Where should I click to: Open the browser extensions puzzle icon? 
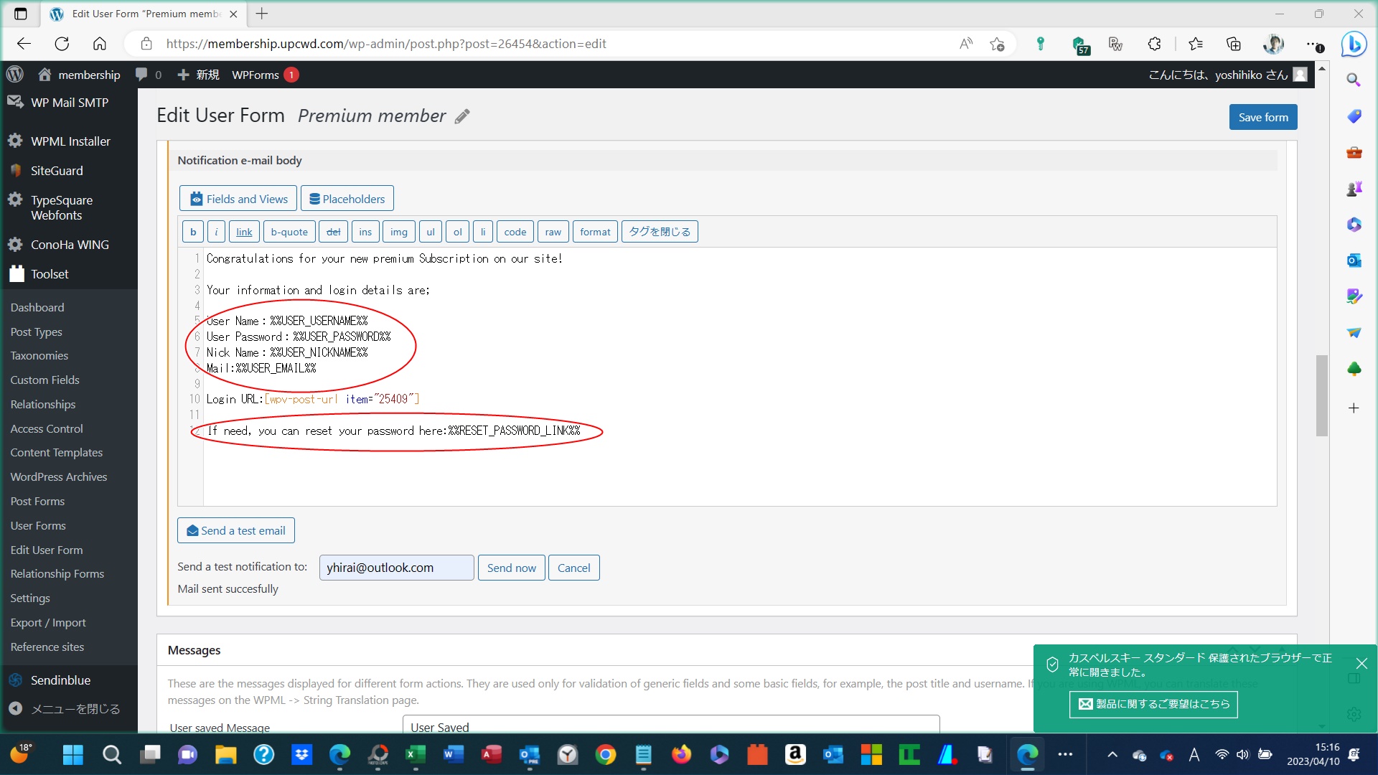click(x=1154, y=44)
